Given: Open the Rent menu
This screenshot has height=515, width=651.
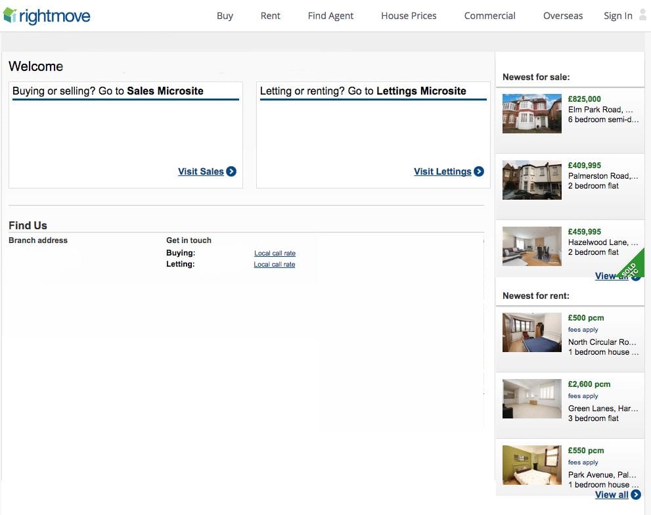Looking at the screenshot, I should pos(270,15).
